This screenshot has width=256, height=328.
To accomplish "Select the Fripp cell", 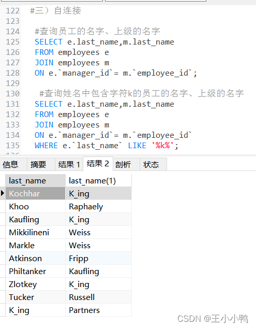I will click(x=99, y=259).
